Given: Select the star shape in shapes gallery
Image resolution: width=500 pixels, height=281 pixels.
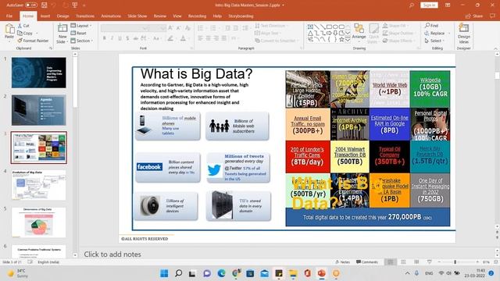Looking at the screenshot, I should tap(341, 40).
